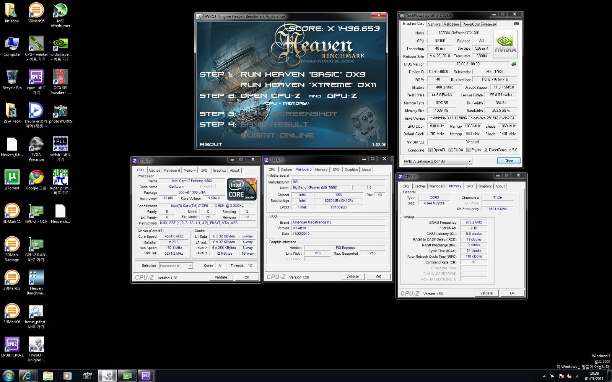Toggle the OpenCL checkbox in GPU-Z
Image resolution: width=612 pixels, height=382 pixels.
[431, 150]
